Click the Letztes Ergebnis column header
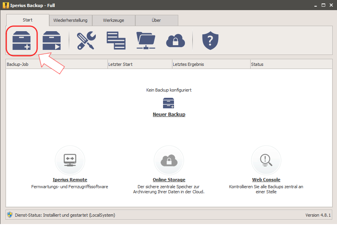 coord(211,64)
